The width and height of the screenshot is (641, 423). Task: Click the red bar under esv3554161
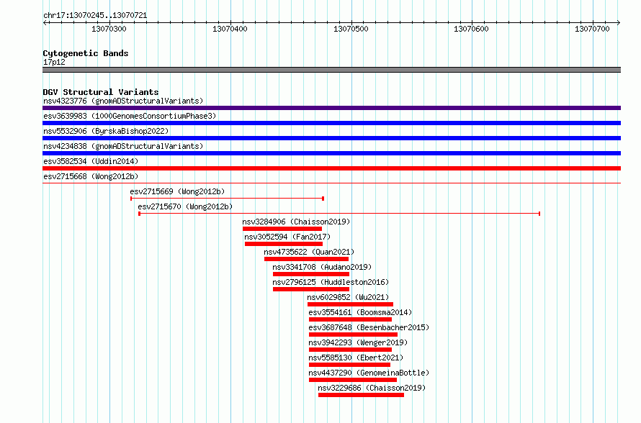pyautogui.click(x=350, y=319)
